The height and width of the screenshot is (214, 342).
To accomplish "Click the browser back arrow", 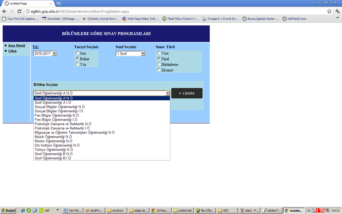I will click(x=4, y=11).
